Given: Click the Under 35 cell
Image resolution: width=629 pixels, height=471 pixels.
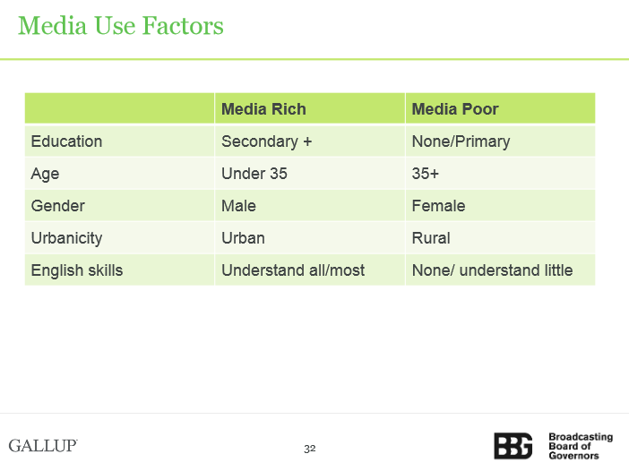Looking at the screenshot, I should point(310,174).
